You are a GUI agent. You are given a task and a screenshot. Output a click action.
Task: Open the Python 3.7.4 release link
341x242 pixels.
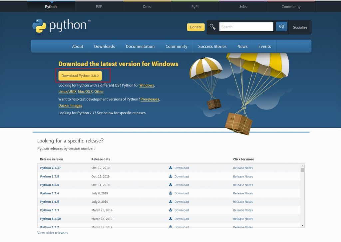pos(49,193)
